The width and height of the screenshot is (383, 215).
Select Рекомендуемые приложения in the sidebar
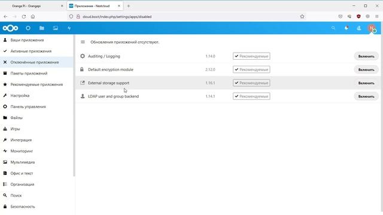(x=37, y=84)
